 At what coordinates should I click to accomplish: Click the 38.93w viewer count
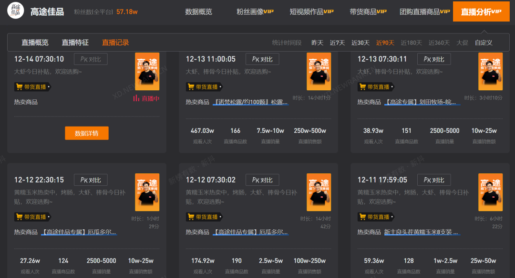(x=373, y=130)
